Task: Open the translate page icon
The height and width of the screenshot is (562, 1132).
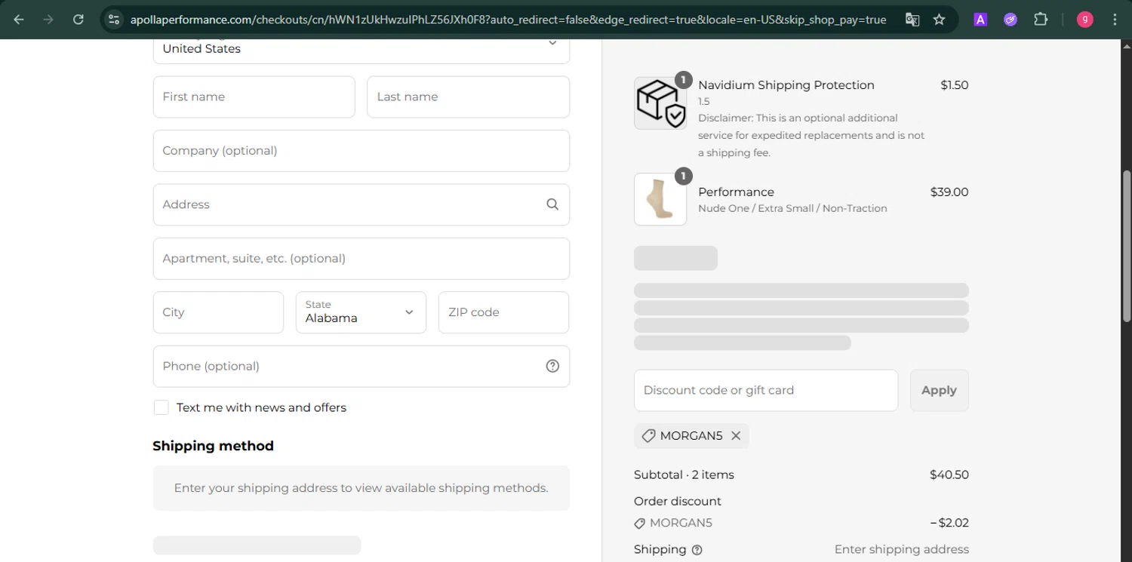Action: pyautogui.click(x=912, y=20)
